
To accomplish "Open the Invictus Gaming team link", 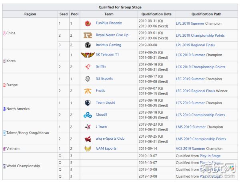I will pyautogui.click(x=108, y=45).
